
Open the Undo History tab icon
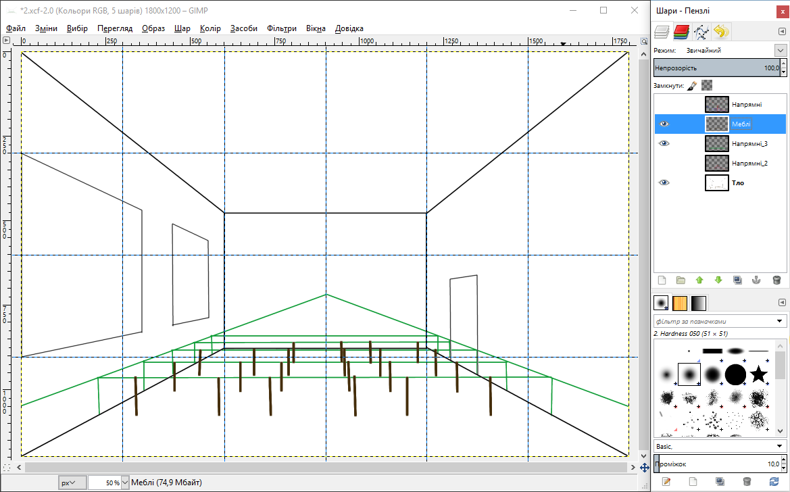click(x=721, y=31)
